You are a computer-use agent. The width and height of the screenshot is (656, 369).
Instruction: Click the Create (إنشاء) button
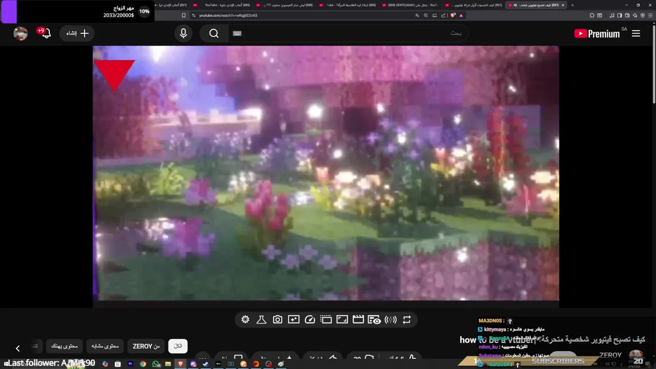click(x=77, y=33)
